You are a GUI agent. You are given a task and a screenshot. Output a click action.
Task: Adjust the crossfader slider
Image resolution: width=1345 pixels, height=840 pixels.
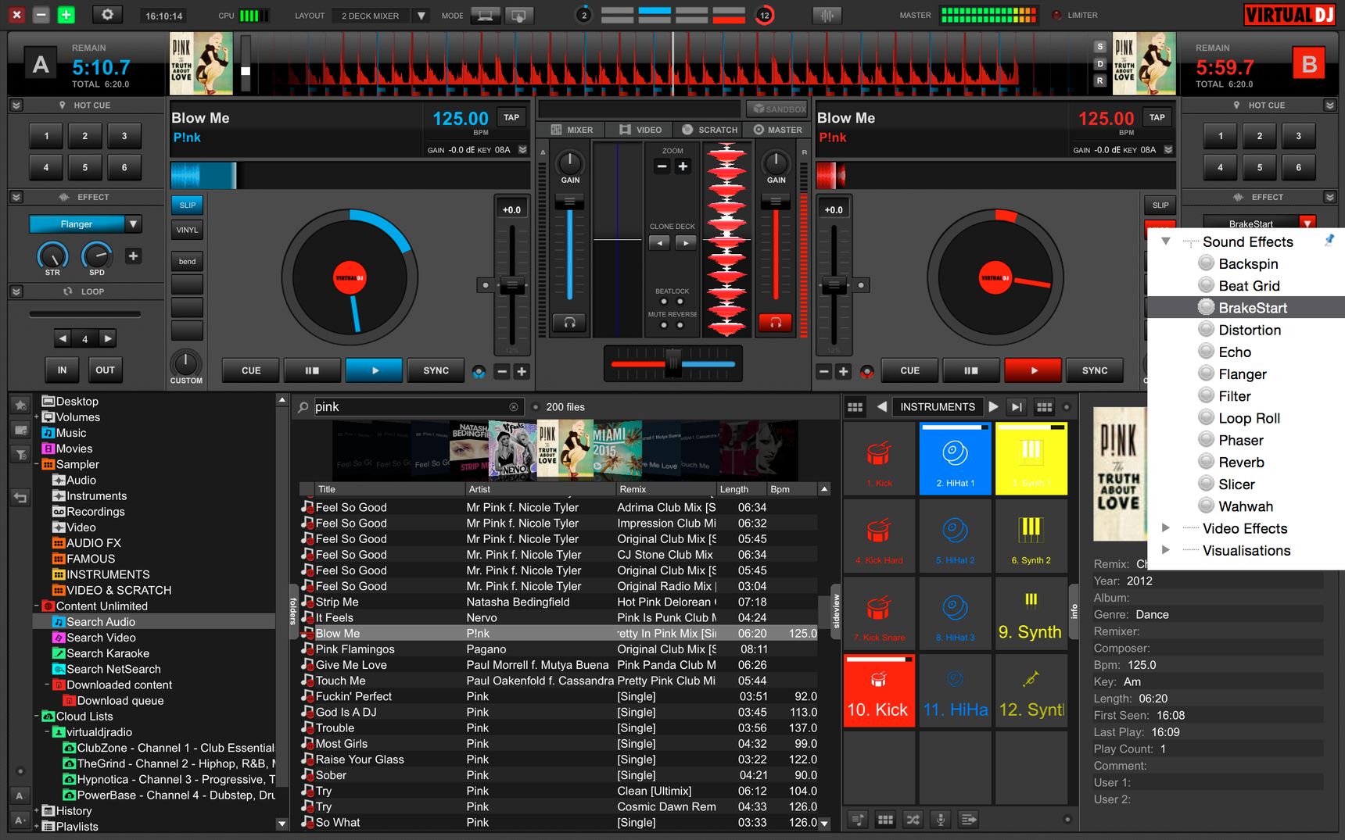[672, 363]
